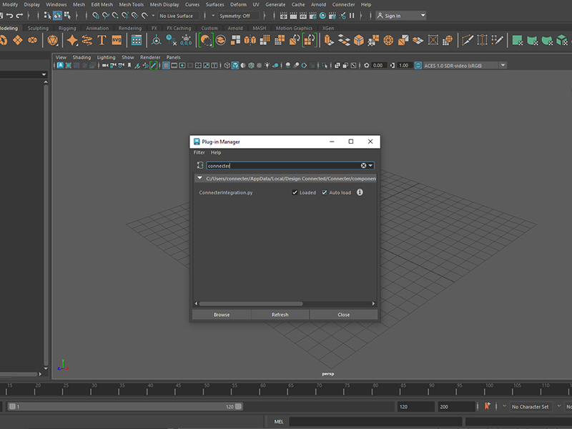Viewport: 572px width, 429px height.
Task: Click the Pause Viewport icon in status line
Action: tap(352, 15)
